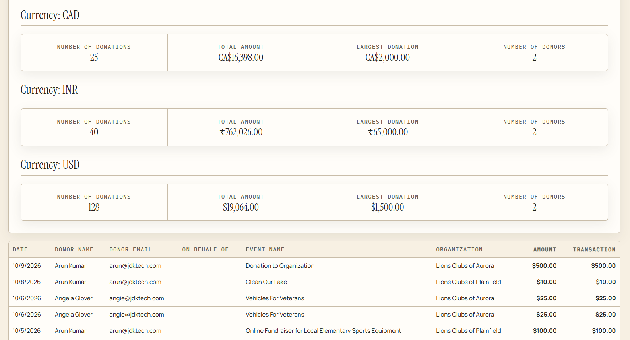Screen dimensions: 630x340
Task: Click the CAD Number of Donors card
Action: 534,52
